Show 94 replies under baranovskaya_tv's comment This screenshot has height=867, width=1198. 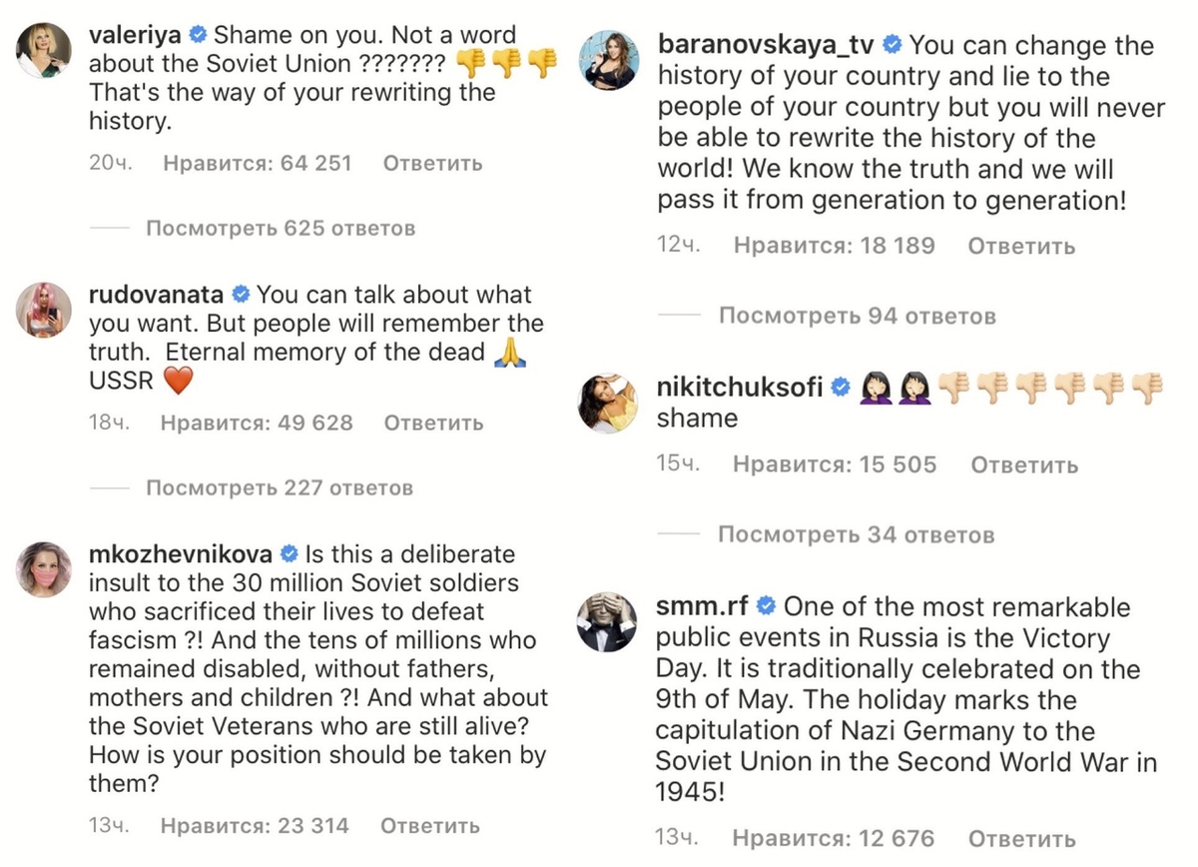coord(857,317)
